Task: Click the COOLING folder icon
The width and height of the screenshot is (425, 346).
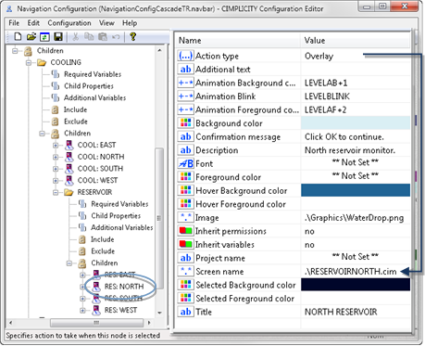Action: (42, 63)
